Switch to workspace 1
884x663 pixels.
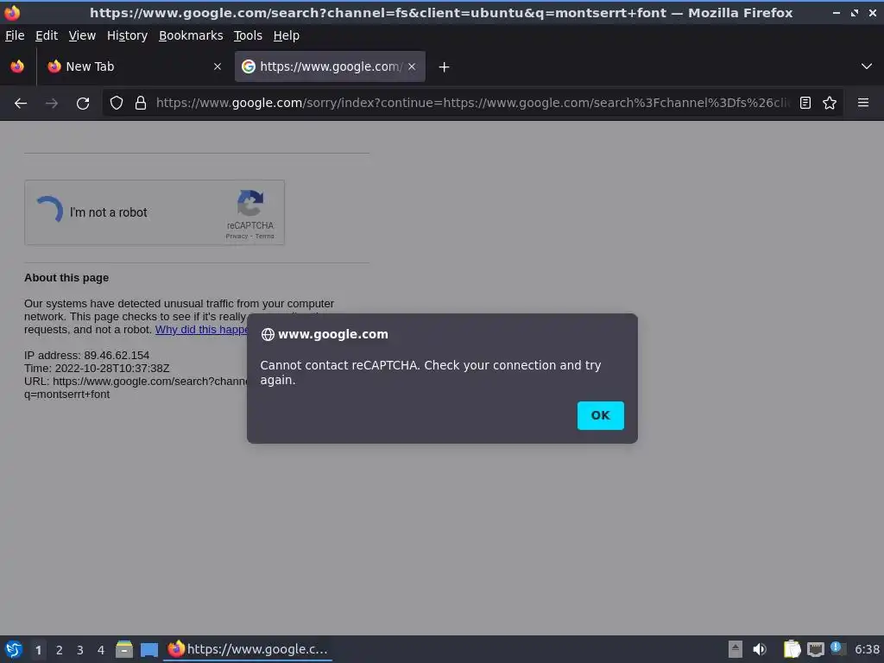tap(38, 650)
